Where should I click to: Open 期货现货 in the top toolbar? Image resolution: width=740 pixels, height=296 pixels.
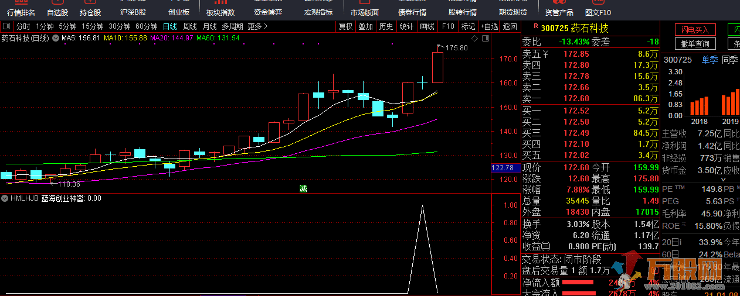point(513,12)
